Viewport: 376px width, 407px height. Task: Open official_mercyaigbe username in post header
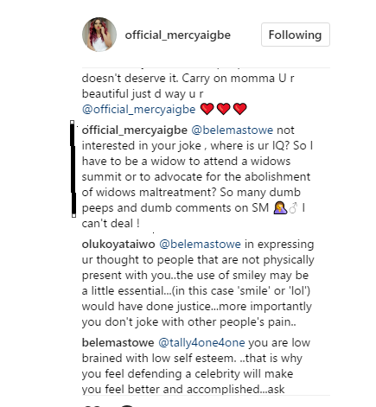click(x=177, y=35)
